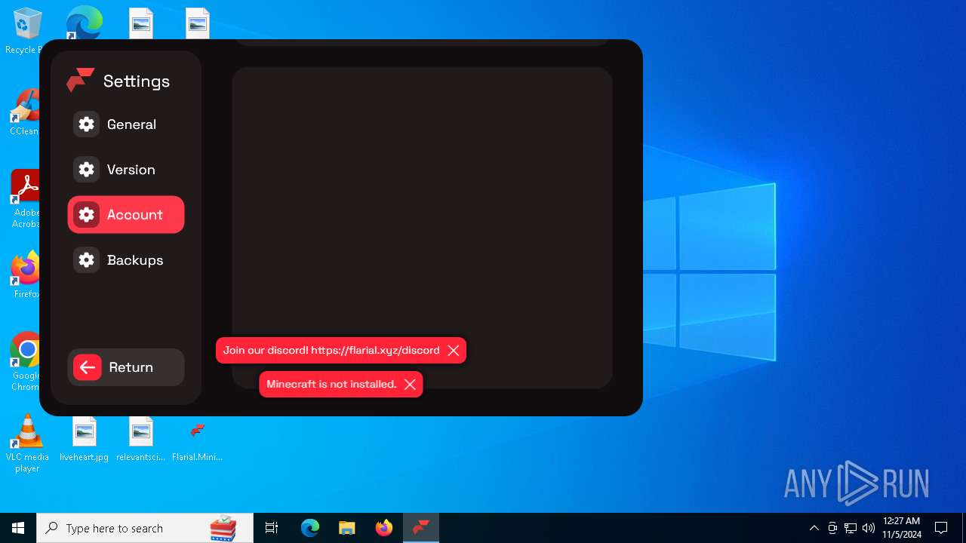Open the clock showing 12:27 AM
Viewport: 966px width, 543px height.
pyautogui.click(x=902, y=528)
